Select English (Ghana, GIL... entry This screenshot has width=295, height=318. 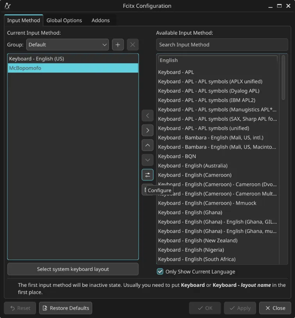click(218, 222)
